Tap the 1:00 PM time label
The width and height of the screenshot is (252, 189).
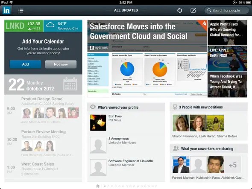11,169
